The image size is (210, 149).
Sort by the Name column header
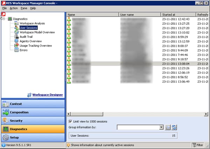click(92, 15)
